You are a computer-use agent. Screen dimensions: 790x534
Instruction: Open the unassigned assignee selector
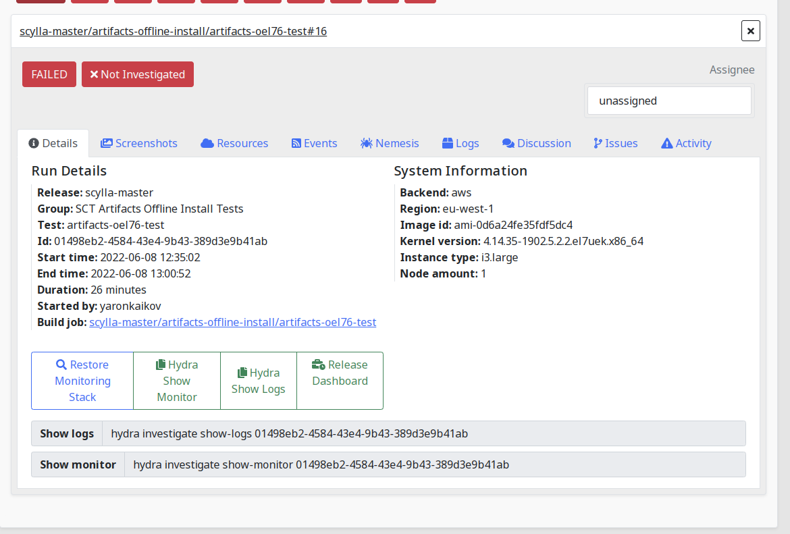pyautogui.click(x=669, y=101)
